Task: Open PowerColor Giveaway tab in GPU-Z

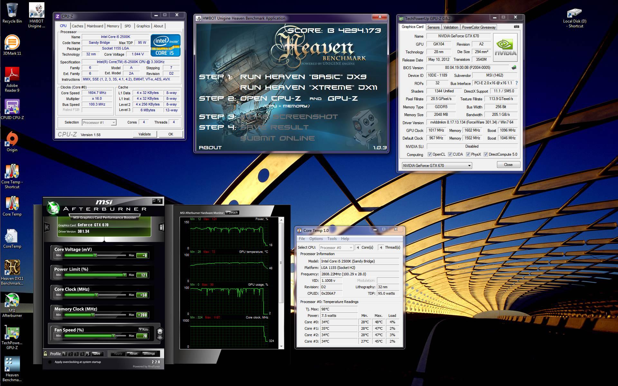Action: click(479, 27)
